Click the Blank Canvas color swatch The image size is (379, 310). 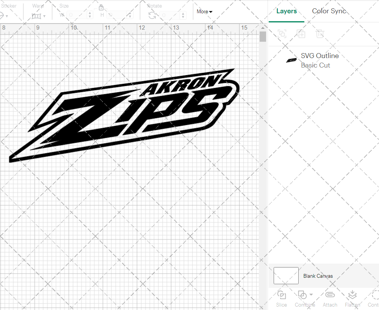[x=286, y=276]
